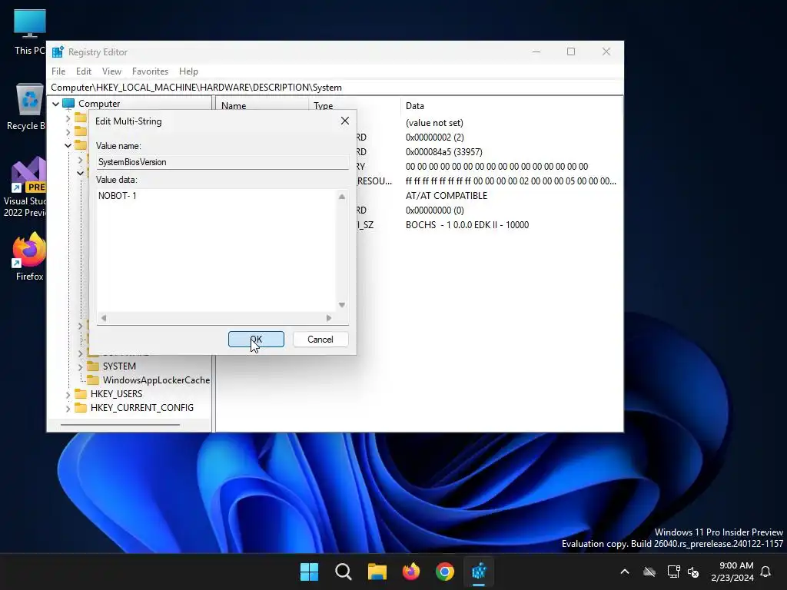This screenshot has width=787, height=590.
Task: Cancel the Edit Multi-String dialog
Action: (320, 339)
